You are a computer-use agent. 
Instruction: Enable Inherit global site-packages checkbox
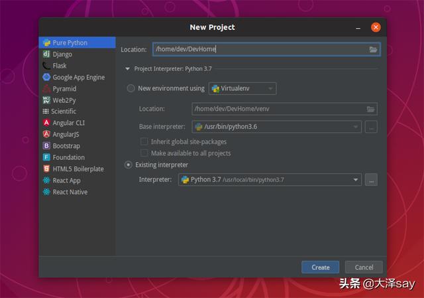point(144,141)
